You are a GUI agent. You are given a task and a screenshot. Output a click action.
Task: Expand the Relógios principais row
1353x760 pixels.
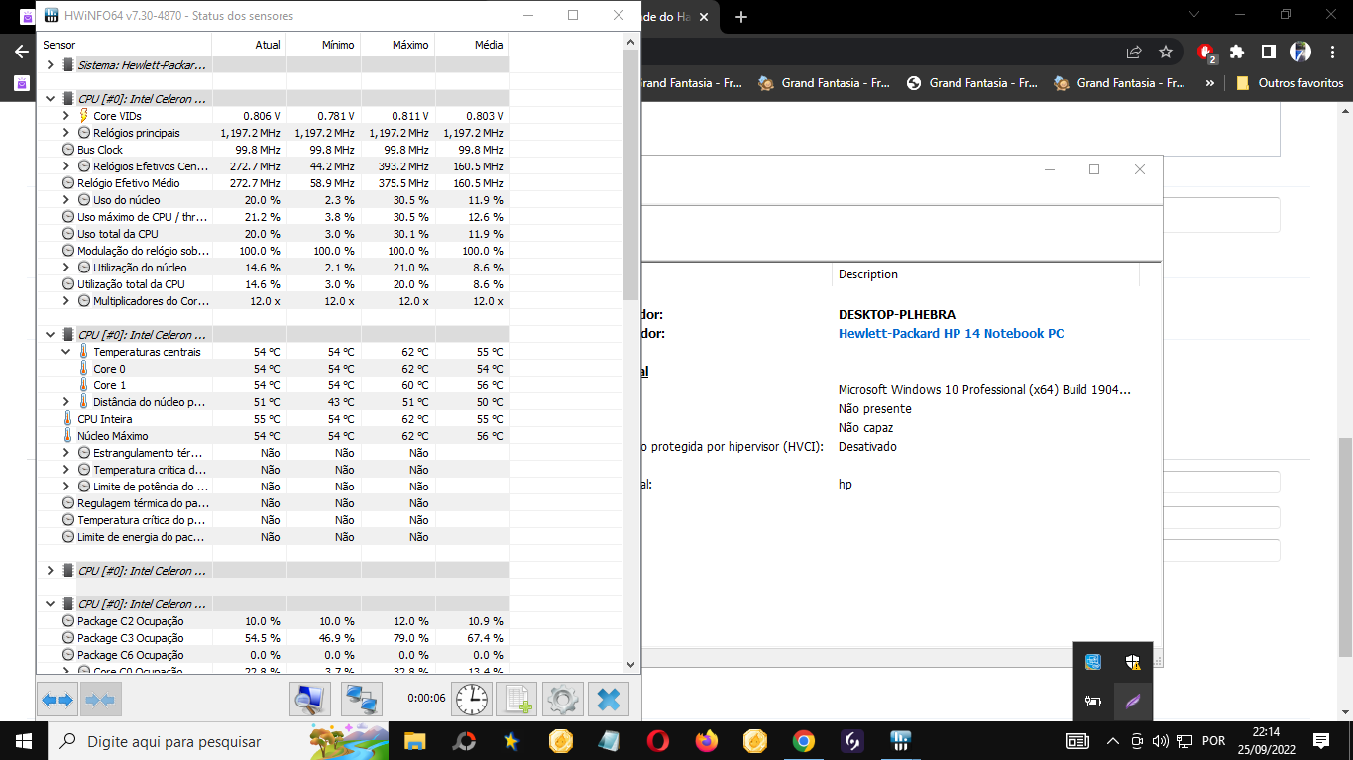[x=66, y=133]
